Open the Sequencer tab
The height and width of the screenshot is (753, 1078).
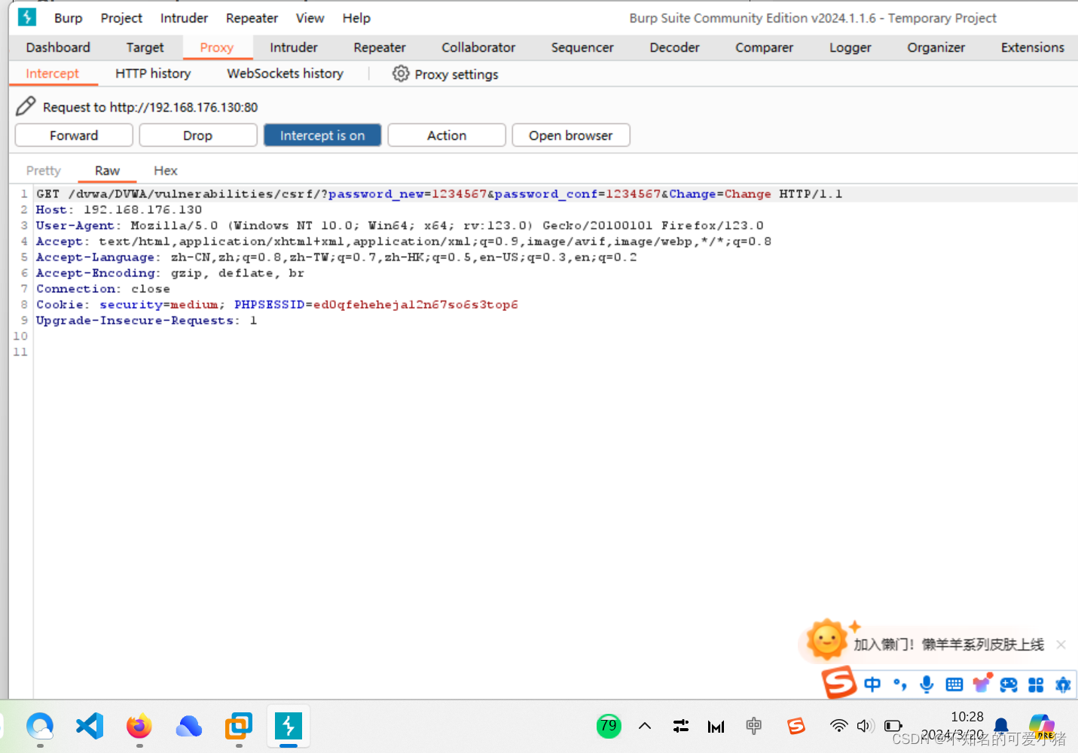tap(582, 47)
